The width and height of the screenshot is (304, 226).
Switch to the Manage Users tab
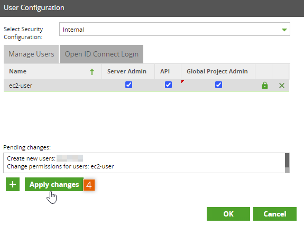point(31,54)
